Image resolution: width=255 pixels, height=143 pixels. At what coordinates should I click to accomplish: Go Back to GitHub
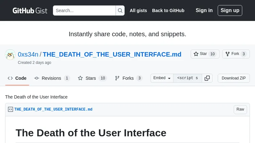pyautogui.click(x=168, y=10)
